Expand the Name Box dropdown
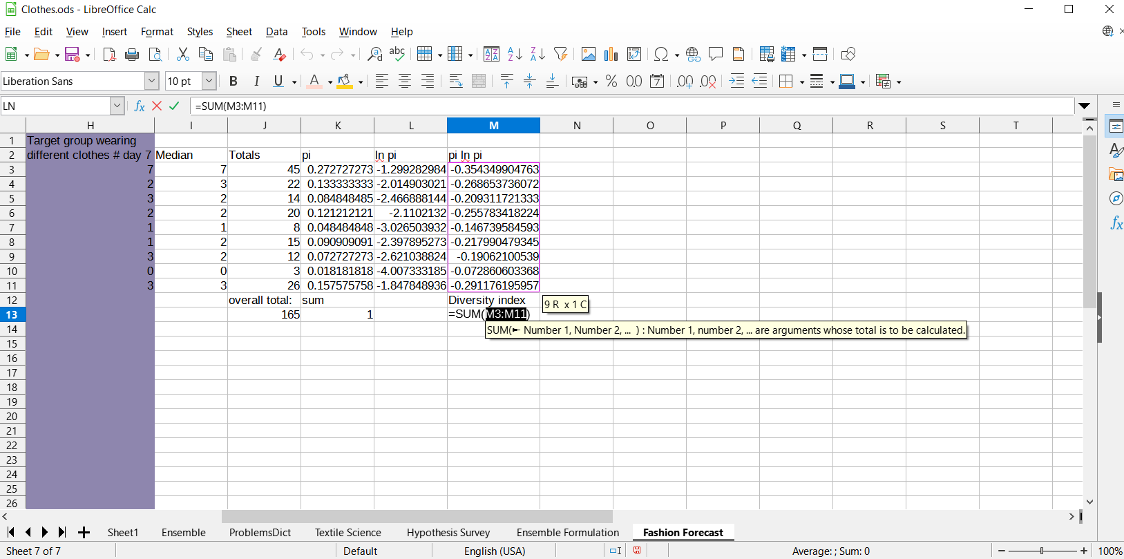 (117, 106)
